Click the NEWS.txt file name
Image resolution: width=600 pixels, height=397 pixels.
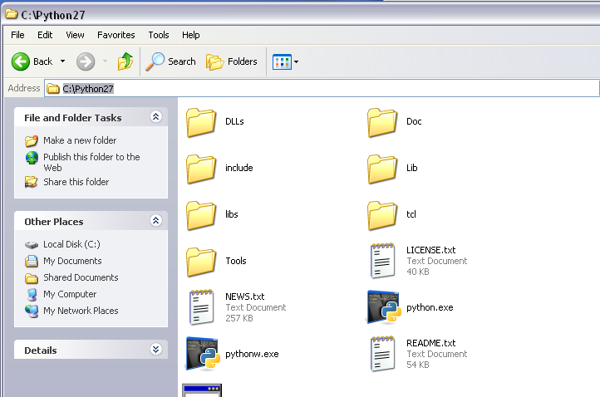(245, 297)
